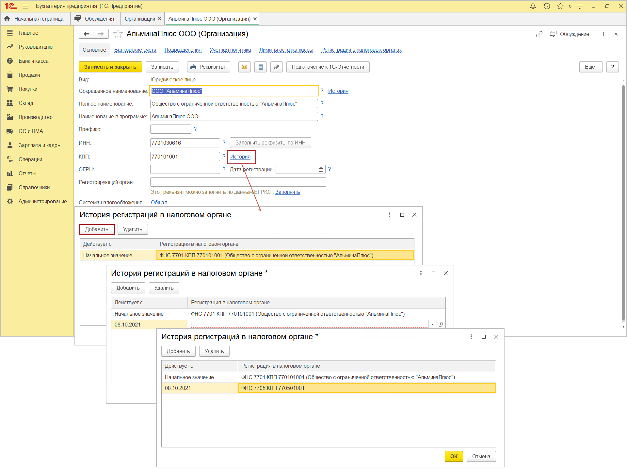The height and width of the screenshot is (469, 627).
Task: Open the hamburger main menu
Action: pyautogui.click(x=25, y=6)
